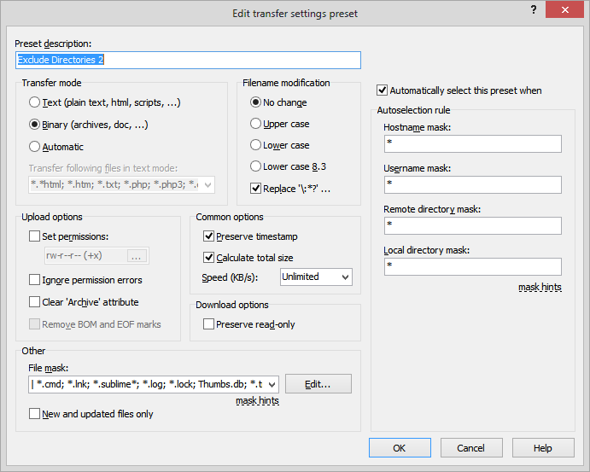This screenshot has width=590, height=472.
Task: Select Lower case 8.3 option
Action: click(x=255, y=166)
